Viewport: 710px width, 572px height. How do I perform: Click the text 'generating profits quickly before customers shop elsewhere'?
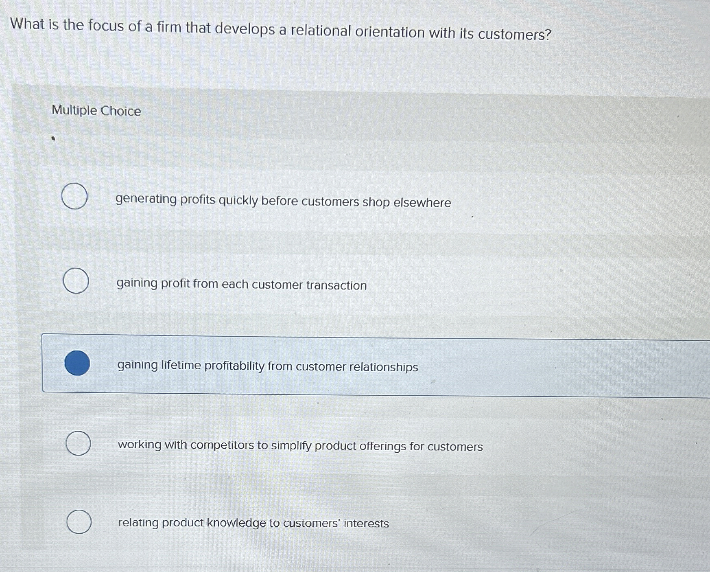point(283,201)
